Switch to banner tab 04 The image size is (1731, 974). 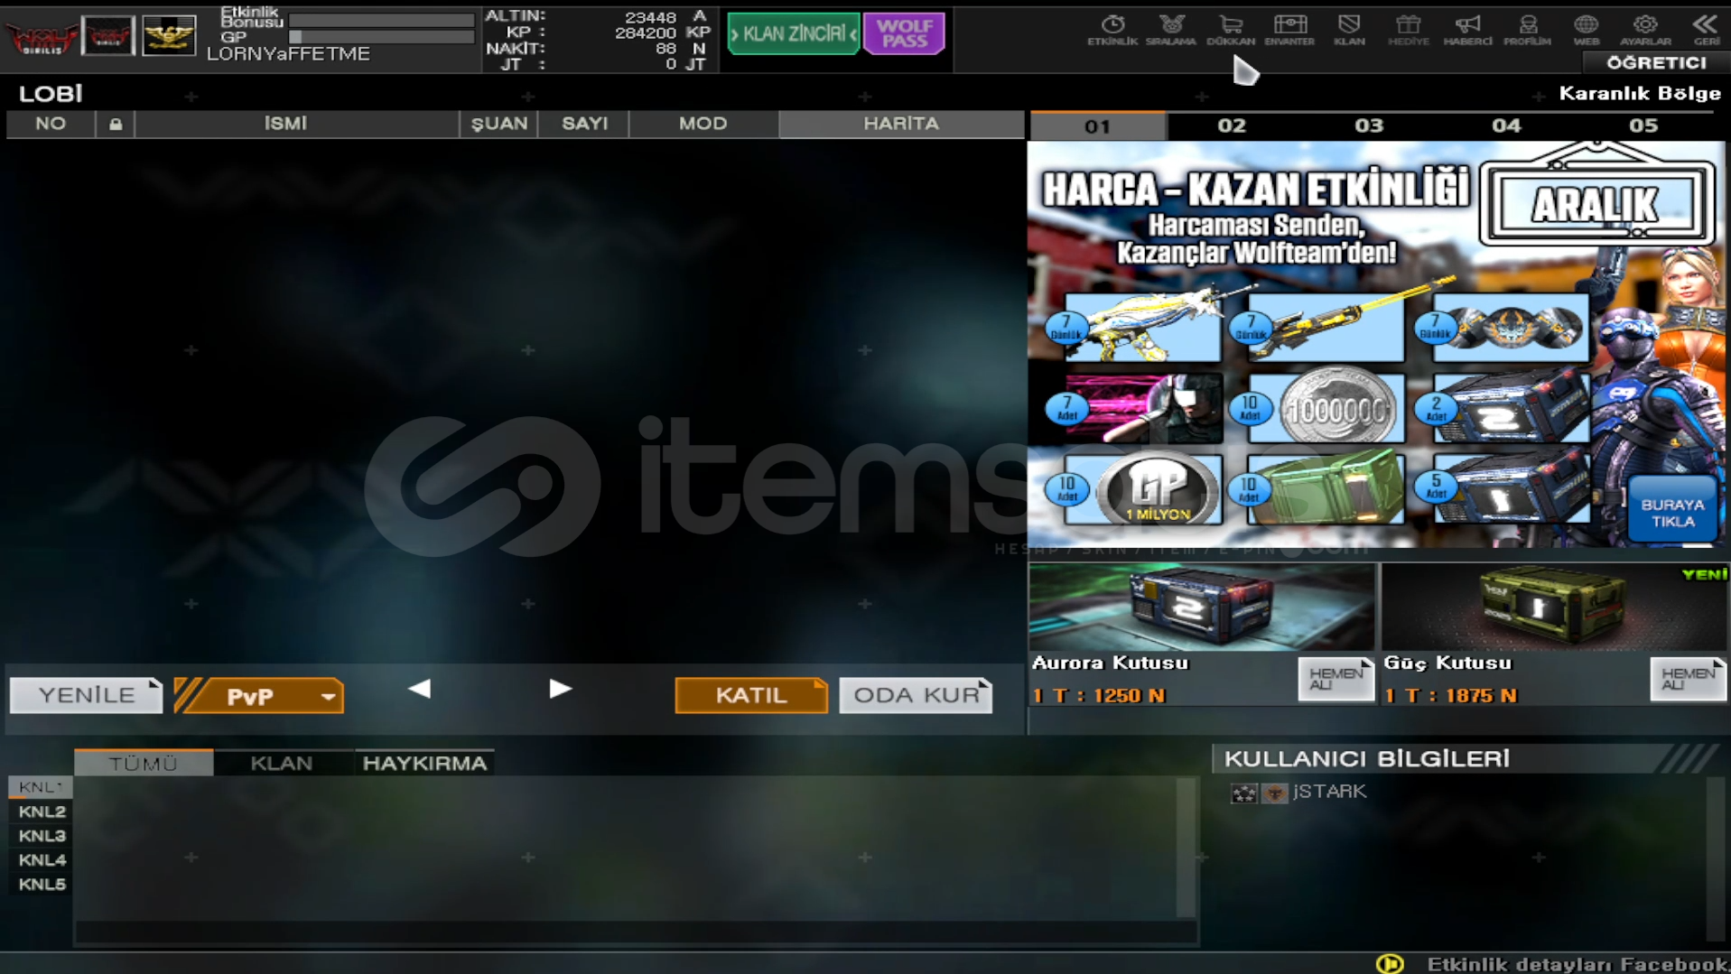point(1506,125)
